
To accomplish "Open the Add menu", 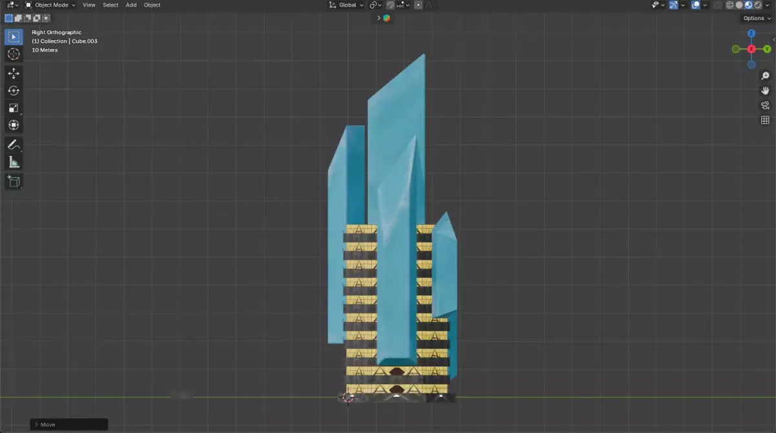I will pyautogui.click(x=131, y=5).
